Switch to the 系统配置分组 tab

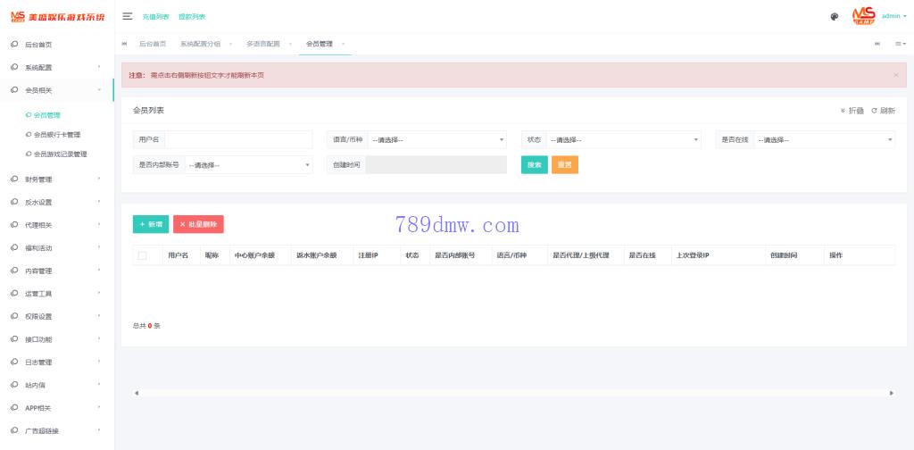[x=201, y=44]
